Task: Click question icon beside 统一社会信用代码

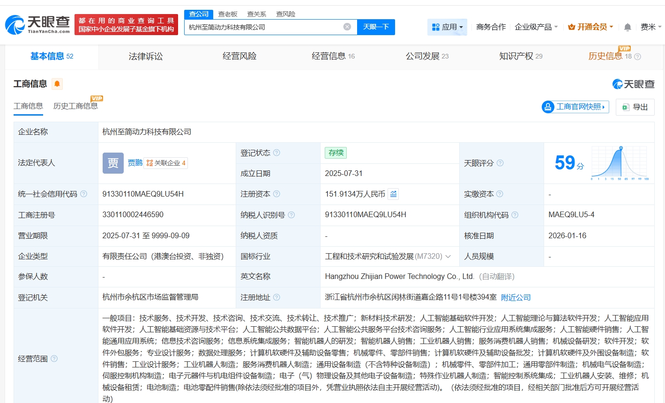Action: [83, 194]
